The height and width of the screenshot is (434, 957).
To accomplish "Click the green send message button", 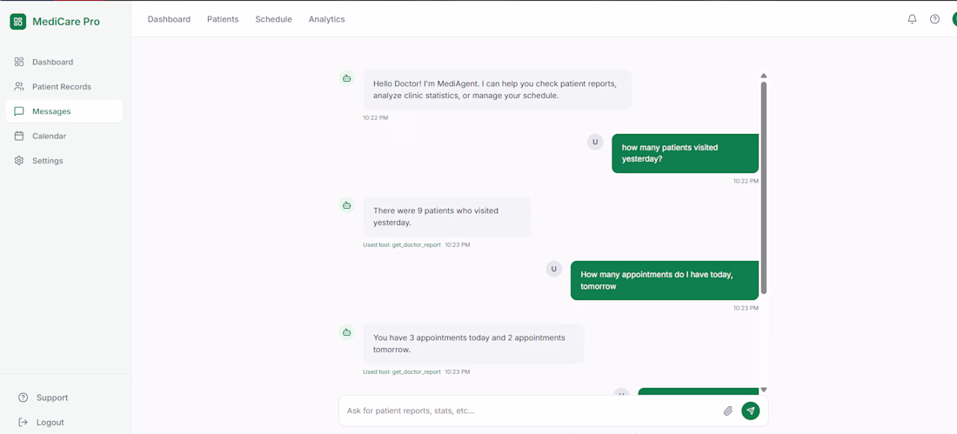I will coord(751,411).
